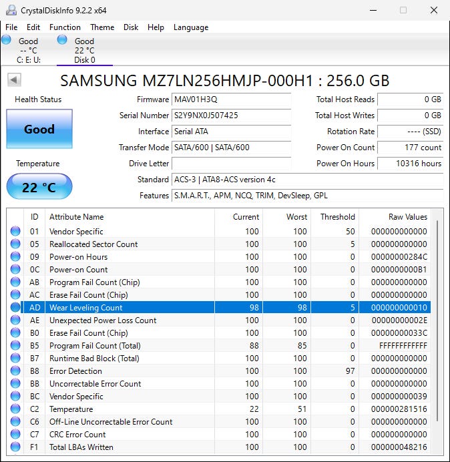Open the Language menu
This screenshot has height=462, width=450.
[191, 27]
